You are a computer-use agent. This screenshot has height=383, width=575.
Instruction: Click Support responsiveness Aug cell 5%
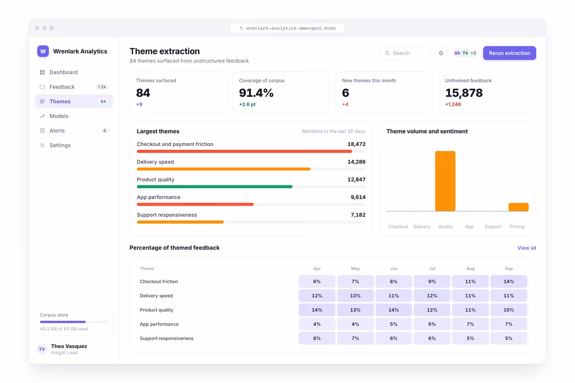[471, 338]
